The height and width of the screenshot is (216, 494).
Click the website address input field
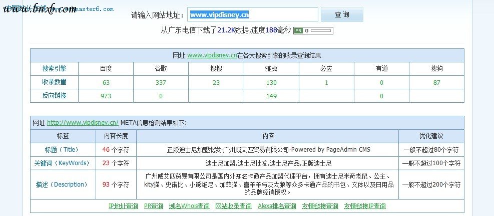253,15
